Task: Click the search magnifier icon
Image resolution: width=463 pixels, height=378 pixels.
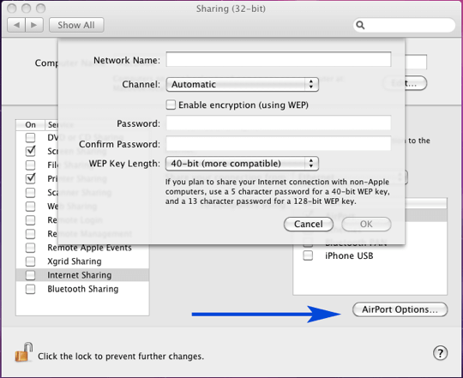Action: [360, 25]
